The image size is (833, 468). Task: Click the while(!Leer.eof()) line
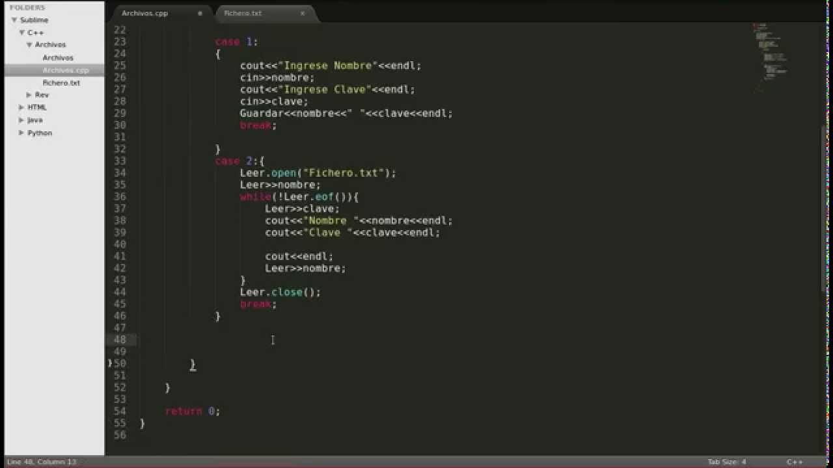(x=299, y=197)
